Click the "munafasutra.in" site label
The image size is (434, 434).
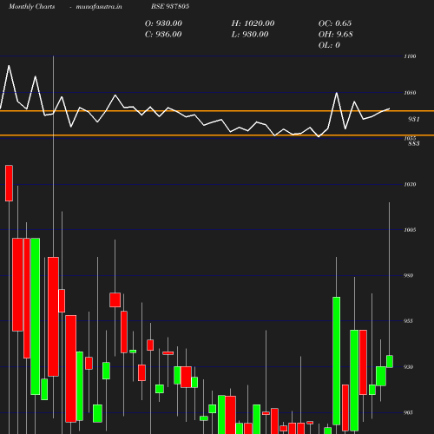[x=99, y=7]
